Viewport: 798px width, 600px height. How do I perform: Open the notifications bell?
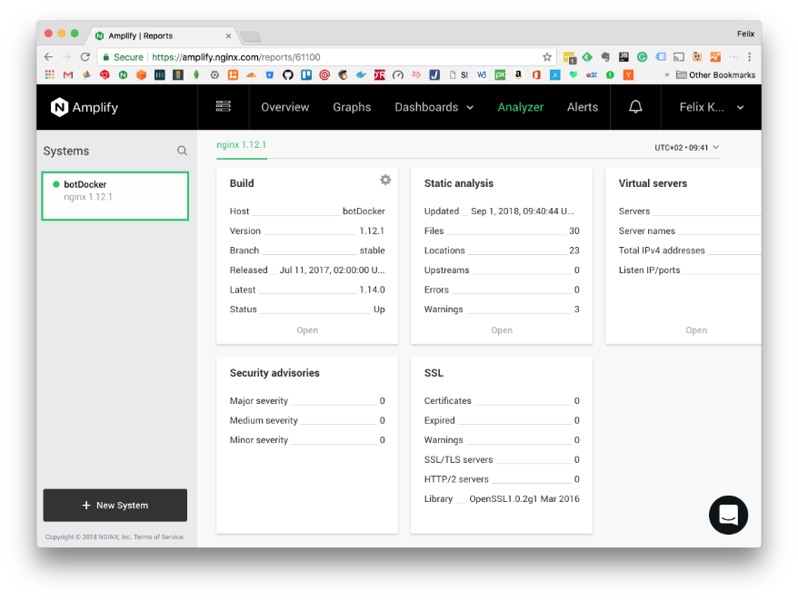[x=635, y=107]
